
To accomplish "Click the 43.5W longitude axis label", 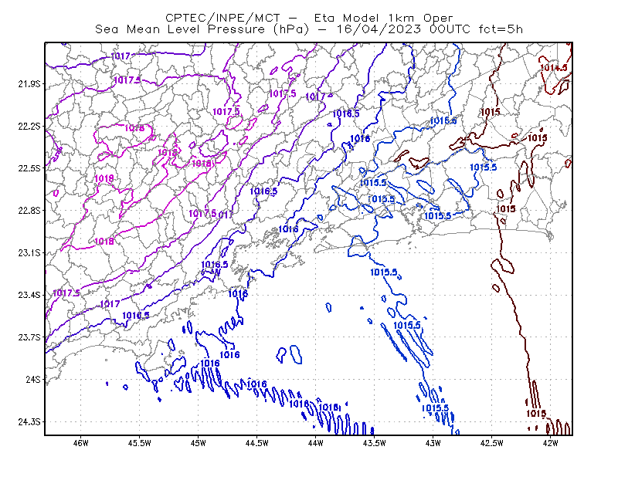I will pos(375,443).
